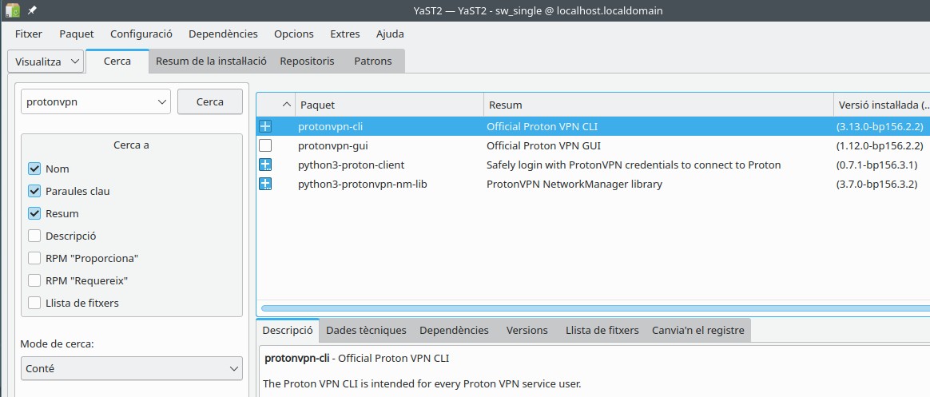Image resolution: width=930 pixels, height=397 pixels.
Task: Click the Cerca search button
Action: [210, 101]
